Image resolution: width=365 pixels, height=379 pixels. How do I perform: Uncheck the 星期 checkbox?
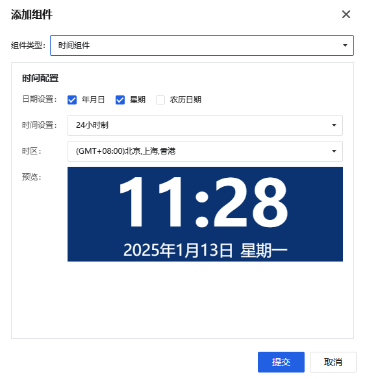click(x=120, y=100)
